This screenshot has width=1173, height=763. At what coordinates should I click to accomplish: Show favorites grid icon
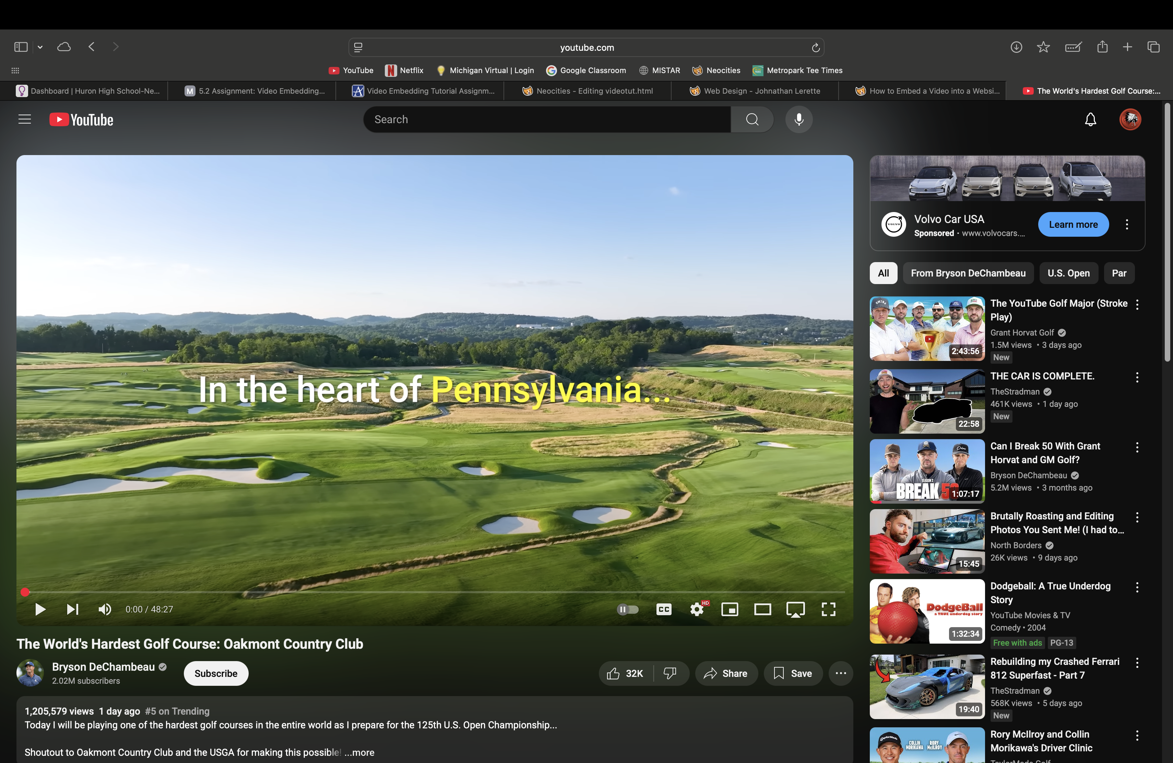pyautogui.click(x=15, y=70)
